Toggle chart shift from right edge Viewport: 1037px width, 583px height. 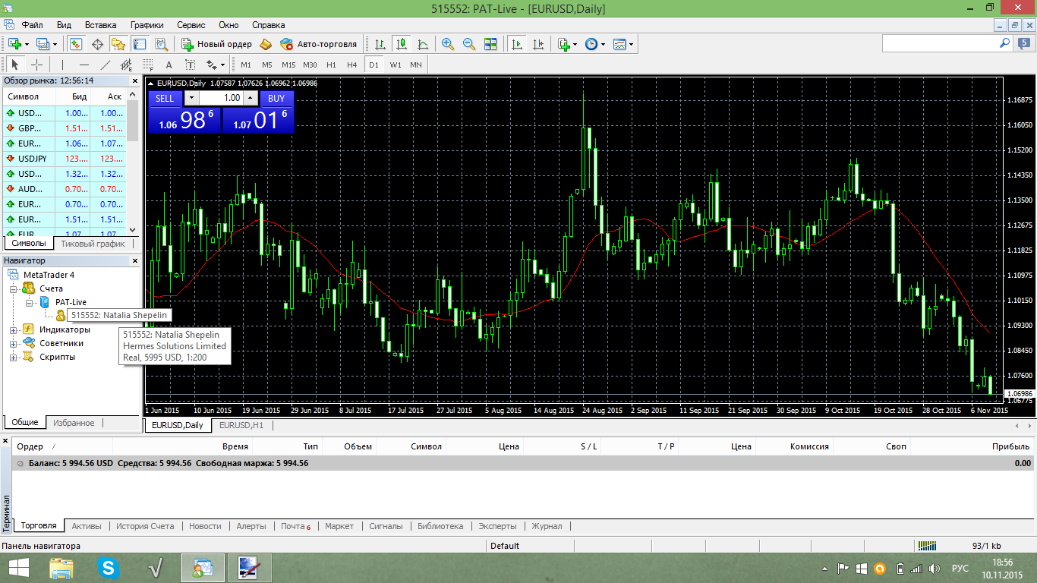tap(538, 44)
